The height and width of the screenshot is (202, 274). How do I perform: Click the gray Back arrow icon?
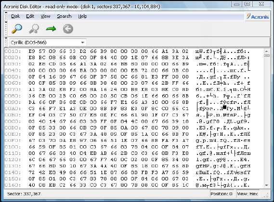click(x=68, y=29)
